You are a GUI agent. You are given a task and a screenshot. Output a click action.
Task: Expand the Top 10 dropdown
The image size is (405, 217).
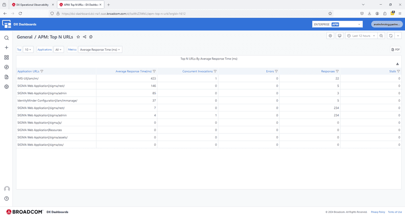[x=28, y=50]
